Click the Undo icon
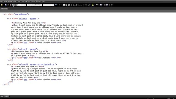This screenshot has width=176, height=99. pos(56,5)
